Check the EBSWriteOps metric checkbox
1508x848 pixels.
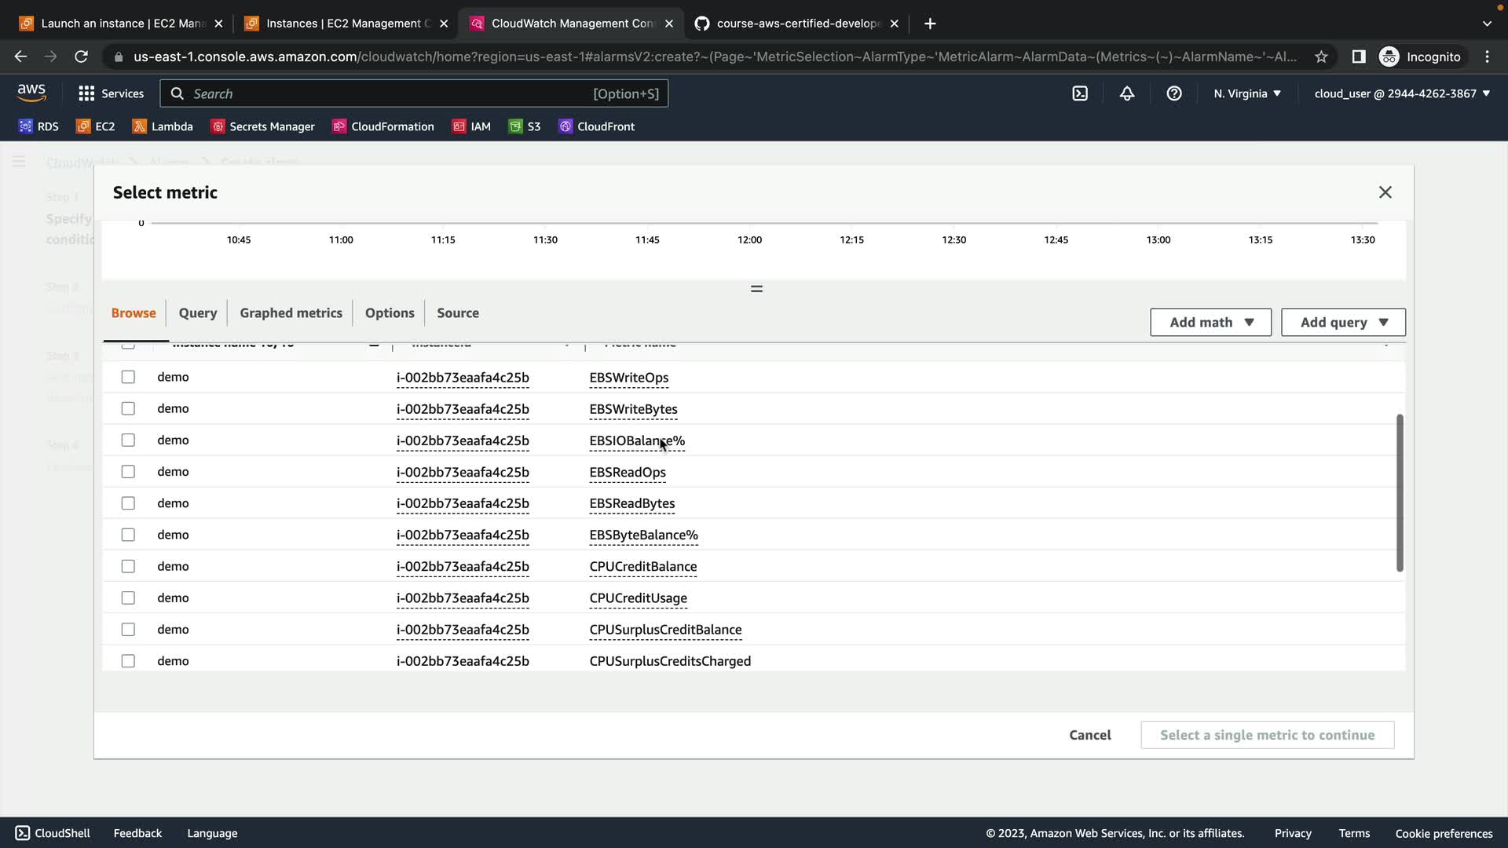tap(128, 377)
